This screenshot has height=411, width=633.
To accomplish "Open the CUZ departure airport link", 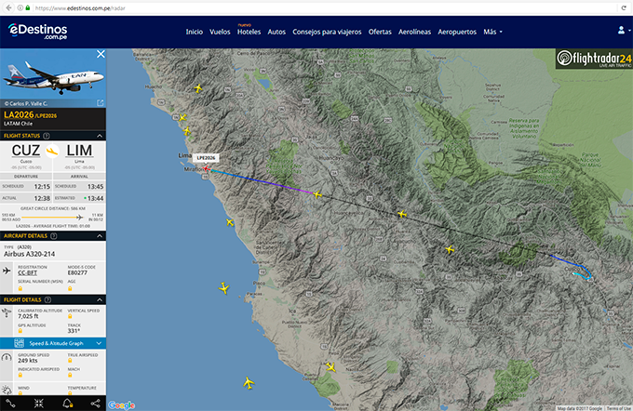I will click(26, 151).
